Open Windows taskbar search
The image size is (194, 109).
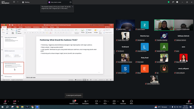coord(7,107)
